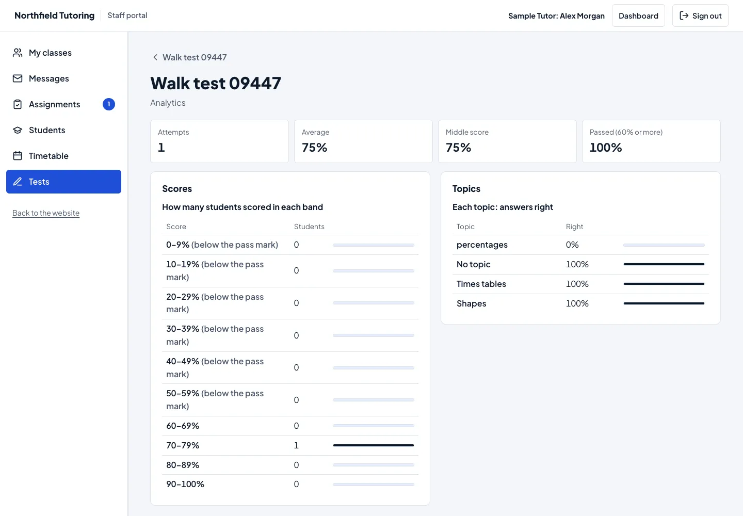The height and width of the screenshot is (516, 743).
Task: Click the sign out arrow icon
Action: tap(684, 15)
